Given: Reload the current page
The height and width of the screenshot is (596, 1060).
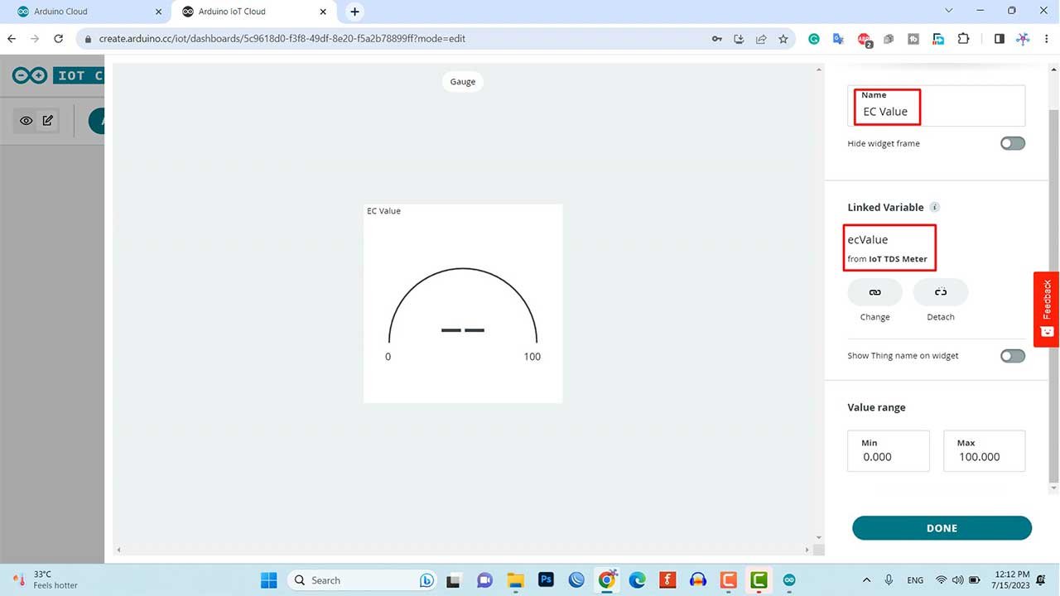Looking at the screenshot, I should coord(58,39).
